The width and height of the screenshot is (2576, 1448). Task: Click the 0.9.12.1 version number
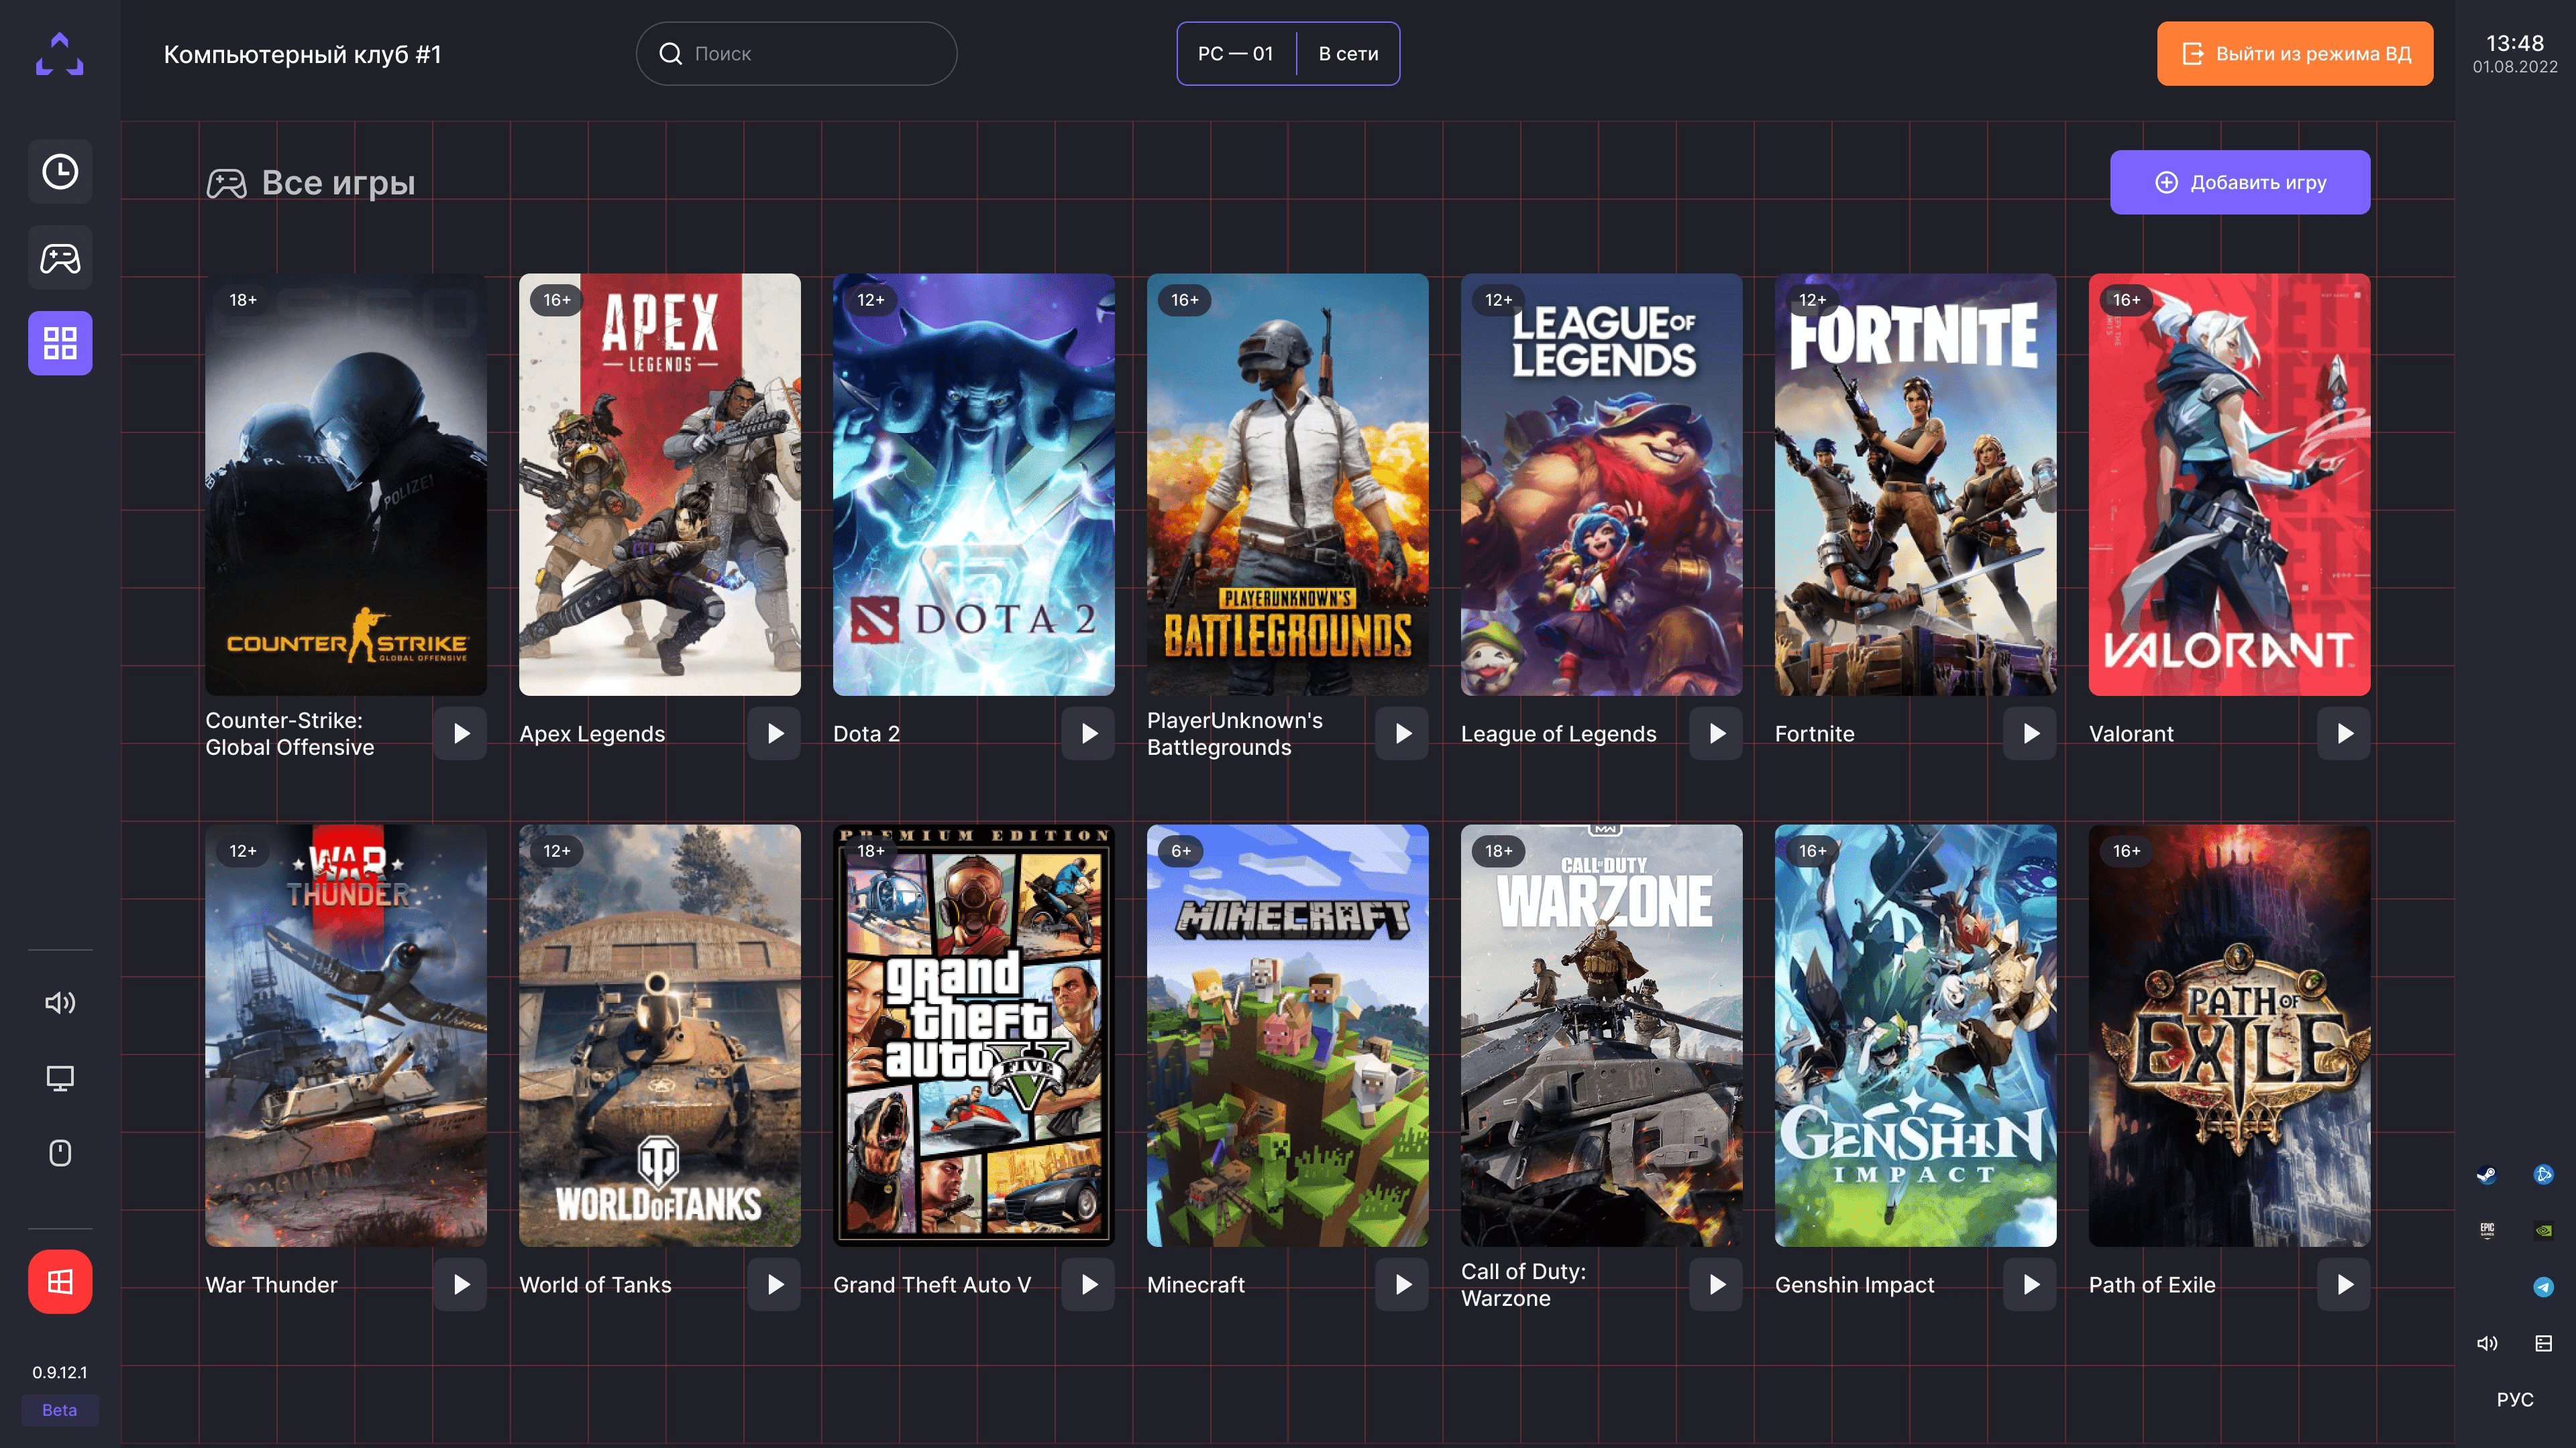click(x=60, y=1372)
